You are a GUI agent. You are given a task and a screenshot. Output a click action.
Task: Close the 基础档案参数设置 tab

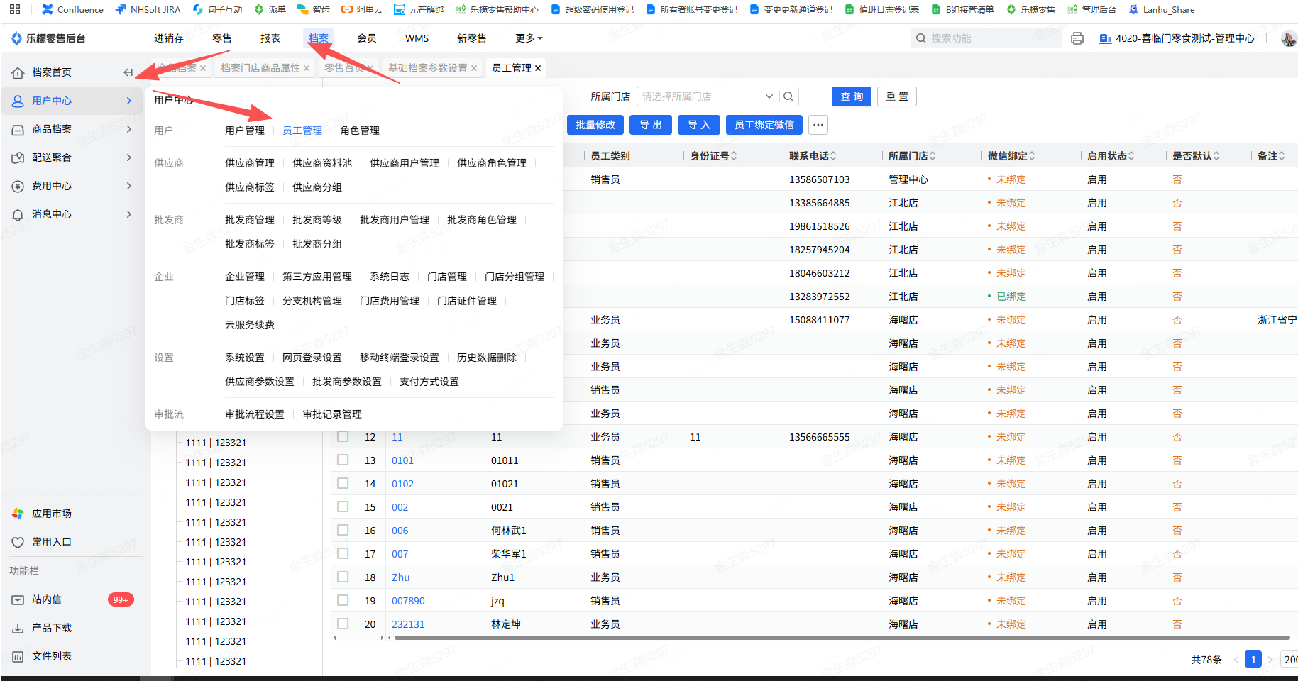click(x=474, y=68)
